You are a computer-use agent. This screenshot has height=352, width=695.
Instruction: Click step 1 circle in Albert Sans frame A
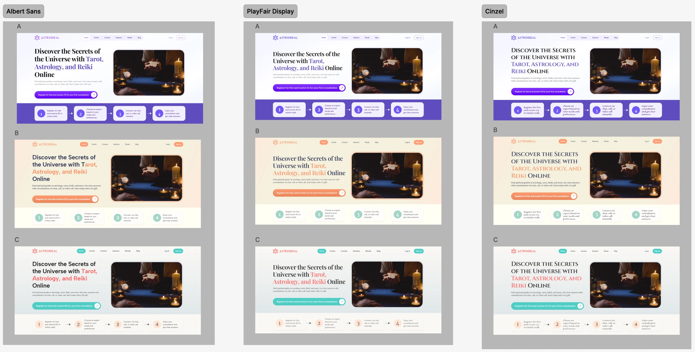coord(41,114)
